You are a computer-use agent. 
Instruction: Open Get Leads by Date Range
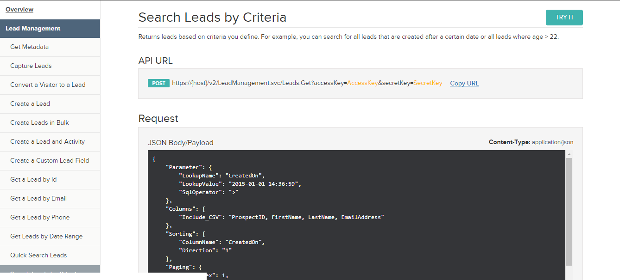46,237
